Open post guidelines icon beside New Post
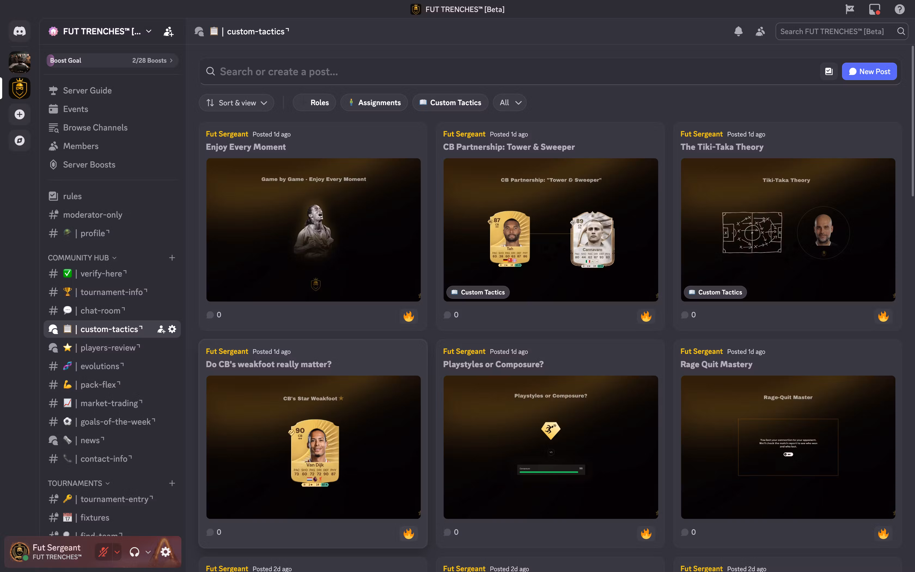The image size is (915, 572). coord(829,71)
